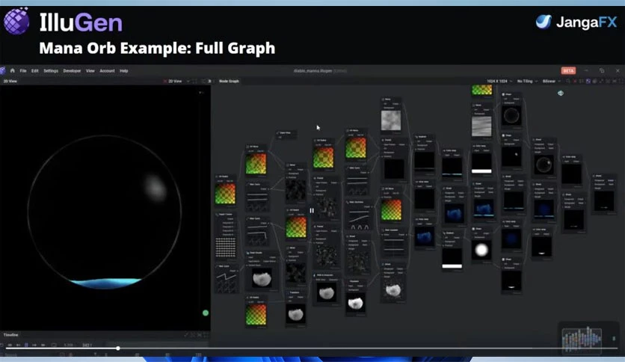Click the teal gizmo icon in node graph
Viewport: 625px width, 362px height.
(561, 93)
